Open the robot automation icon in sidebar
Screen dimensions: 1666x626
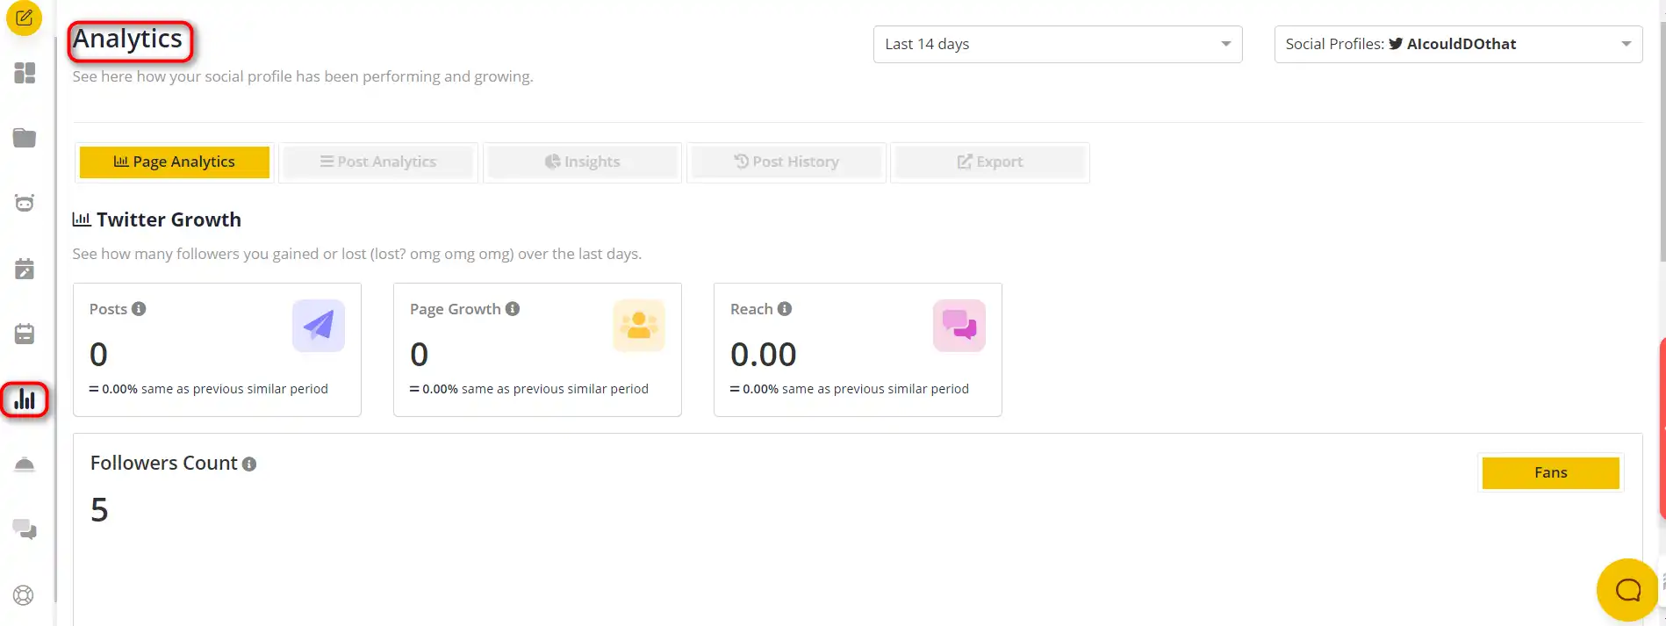coord(25,203)
